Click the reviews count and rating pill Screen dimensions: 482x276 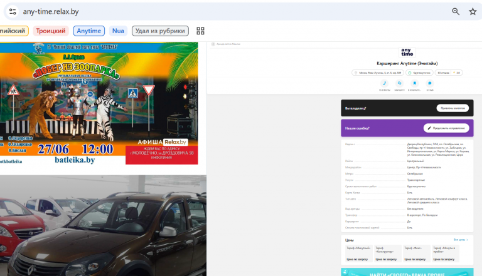coord(449,73)
